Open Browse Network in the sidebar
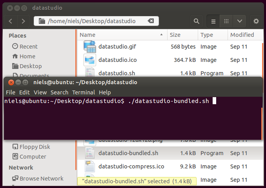The image size is (266, 188). click(x=41, y=178)
